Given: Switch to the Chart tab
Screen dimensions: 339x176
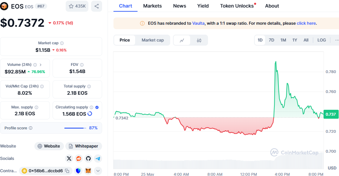Looking at the screenshot, I should pyautogui.click(x=125, y=6).
